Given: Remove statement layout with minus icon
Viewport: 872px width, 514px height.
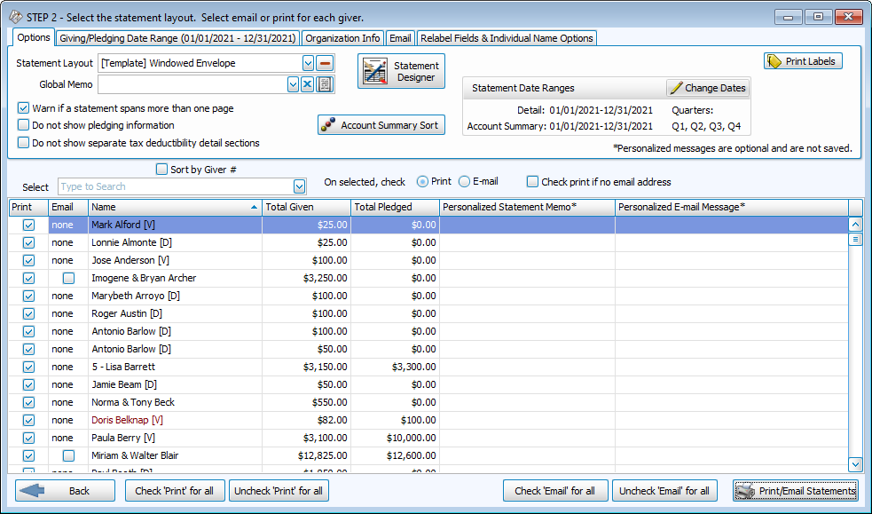Looking at the screenshot, I should click(325, 63).
